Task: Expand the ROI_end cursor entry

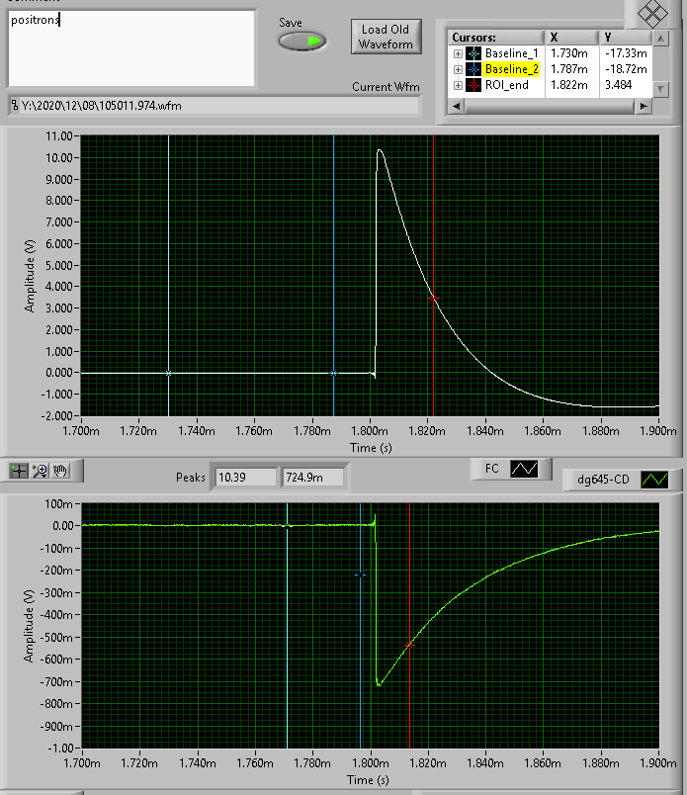Action: 458,86
